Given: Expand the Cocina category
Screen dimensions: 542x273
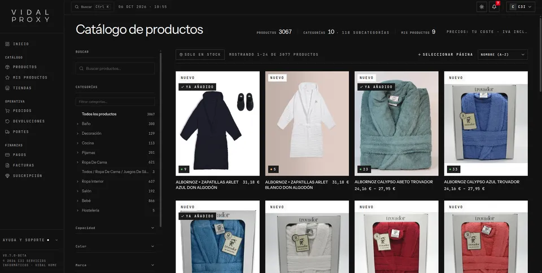Looking at the screenshot, I should click(77, 143).
